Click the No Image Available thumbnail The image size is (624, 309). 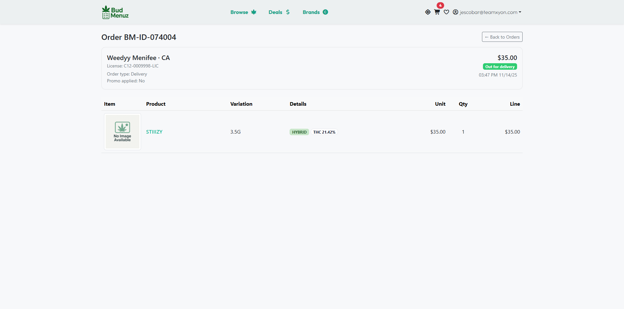tap(122, 132)
